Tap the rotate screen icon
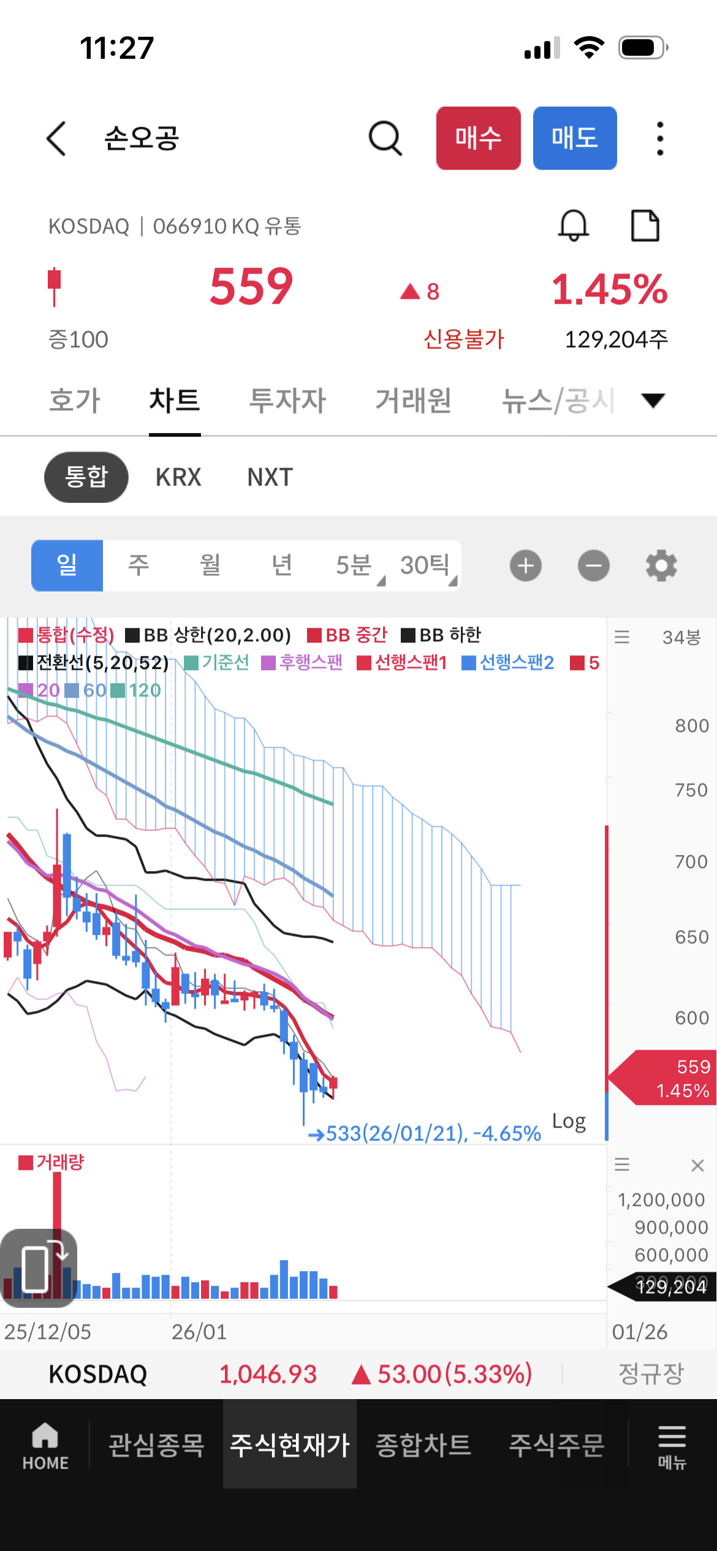The image size is (717, 1551). click(39, 1264)
